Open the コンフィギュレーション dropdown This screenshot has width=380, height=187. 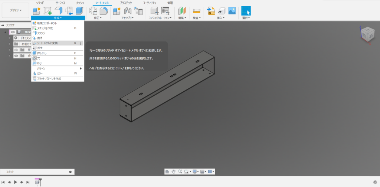[x=160, y=18]
